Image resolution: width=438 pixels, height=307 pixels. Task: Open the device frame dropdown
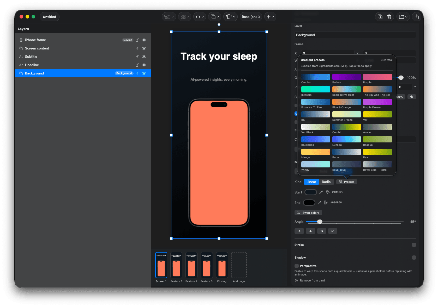(x=230, y=17)
